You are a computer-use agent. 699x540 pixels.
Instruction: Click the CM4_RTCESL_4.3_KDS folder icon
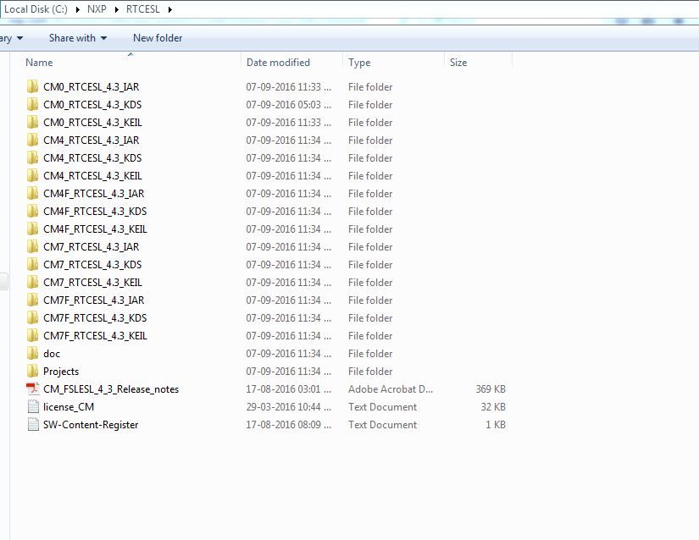pyautogui.click(x=32, y=157)
